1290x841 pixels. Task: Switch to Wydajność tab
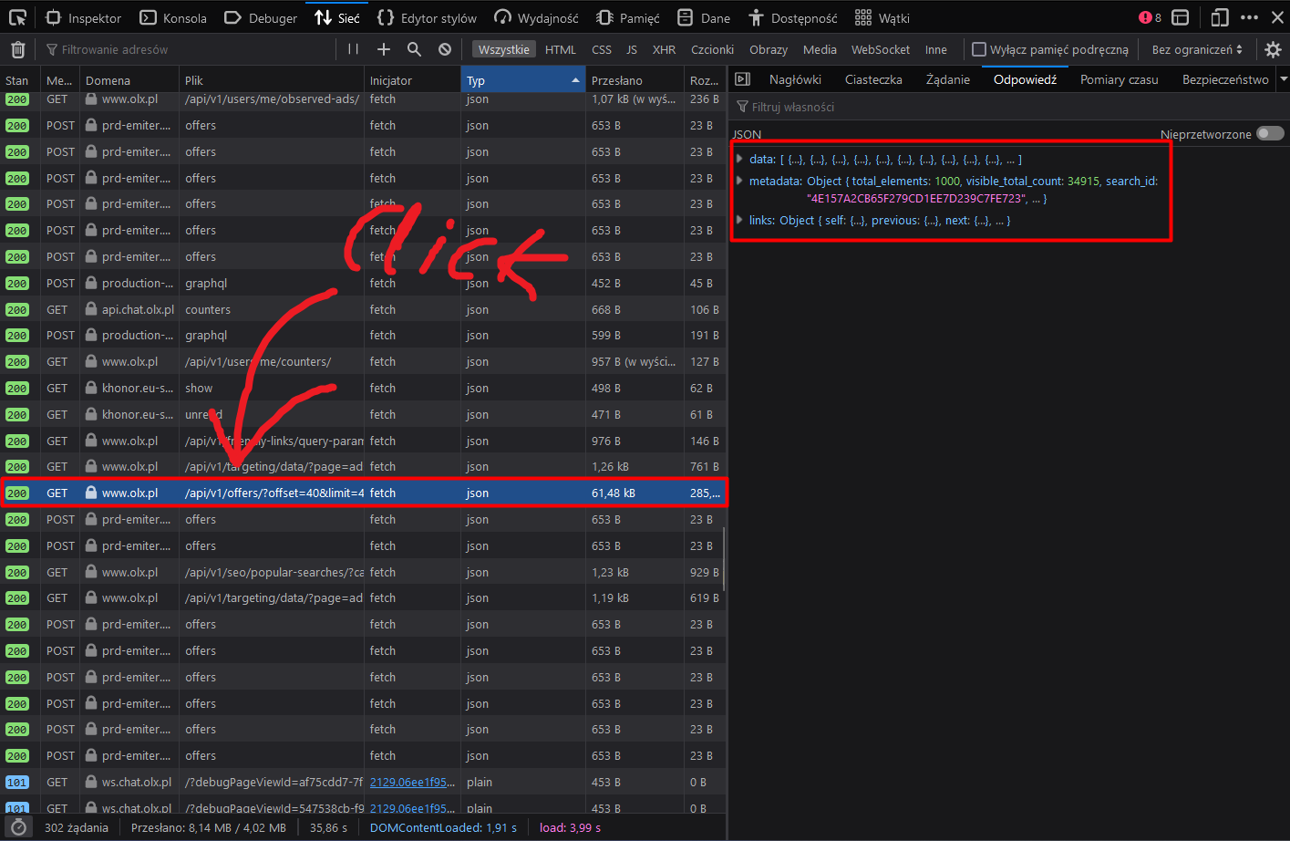tap(536, 17)
